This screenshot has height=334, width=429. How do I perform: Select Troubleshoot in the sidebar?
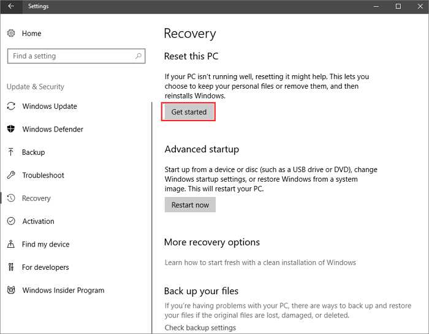coord(43,176)
